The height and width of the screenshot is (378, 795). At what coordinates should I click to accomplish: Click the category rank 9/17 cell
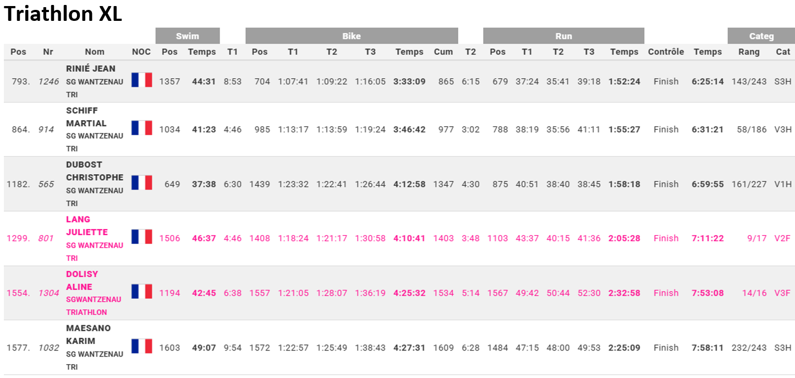[756, 238]
